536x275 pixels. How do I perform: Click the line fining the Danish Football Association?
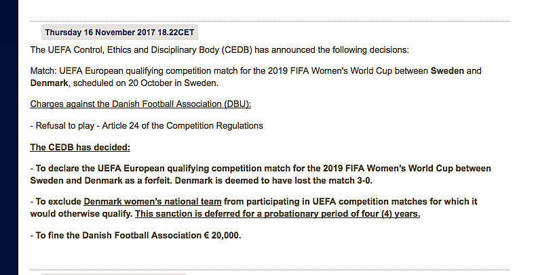[136, 235]
